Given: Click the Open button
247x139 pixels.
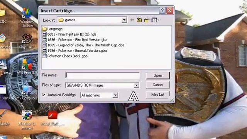Looking at the screenshot, I should click(x=158, y=76).
